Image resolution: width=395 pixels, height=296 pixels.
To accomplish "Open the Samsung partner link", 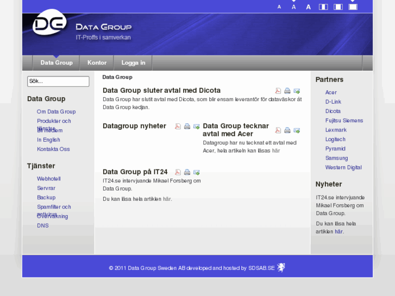I will tap(336, 158).
